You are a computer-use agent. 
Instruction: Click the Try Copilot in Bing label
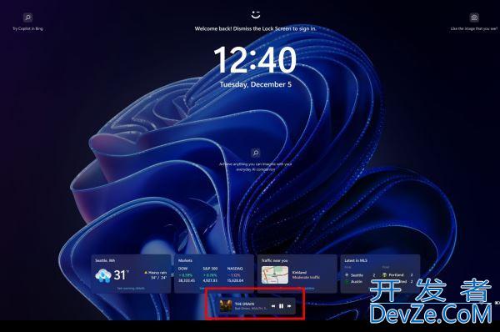[x=27, y=28]
